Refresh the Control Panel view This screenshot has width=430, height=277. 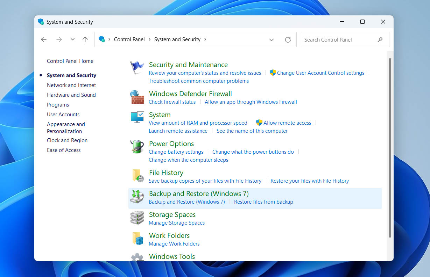[288, 40]
